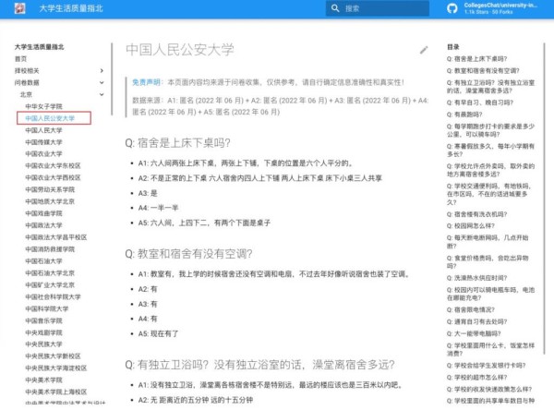Open 中国人民公安大学 in sidebar

(50, 118)
